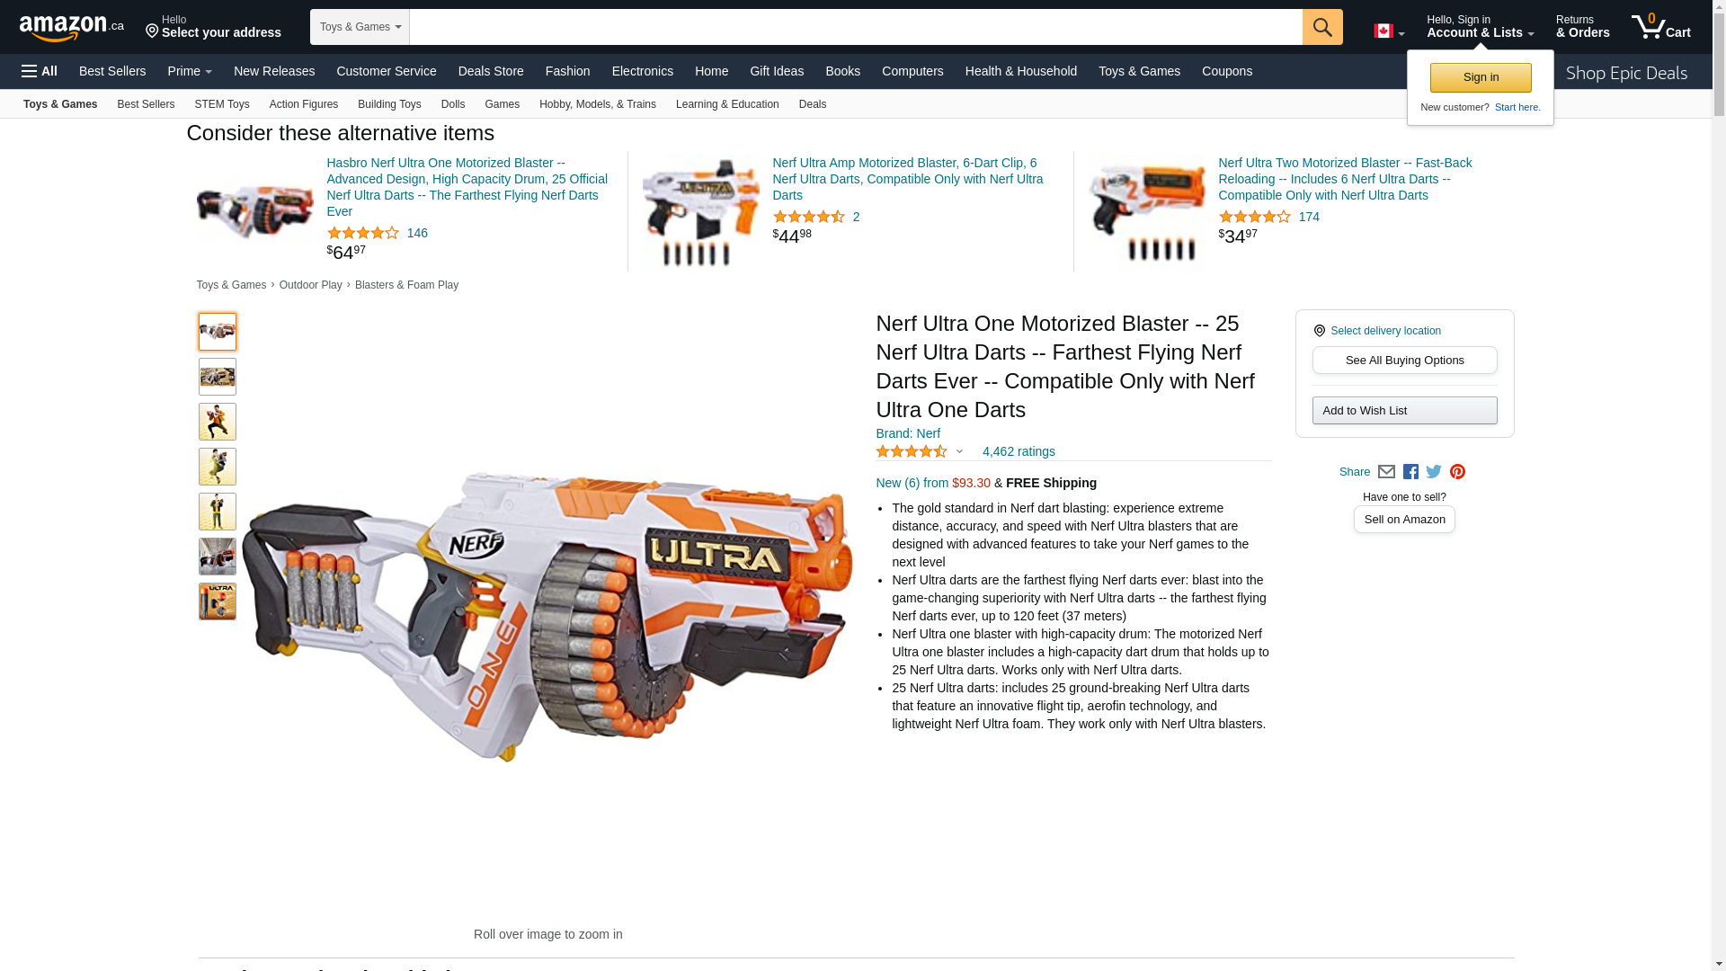Open the country flag language selector
The height and width of the screenshot is (971, 1726).
coord(1389,31)
